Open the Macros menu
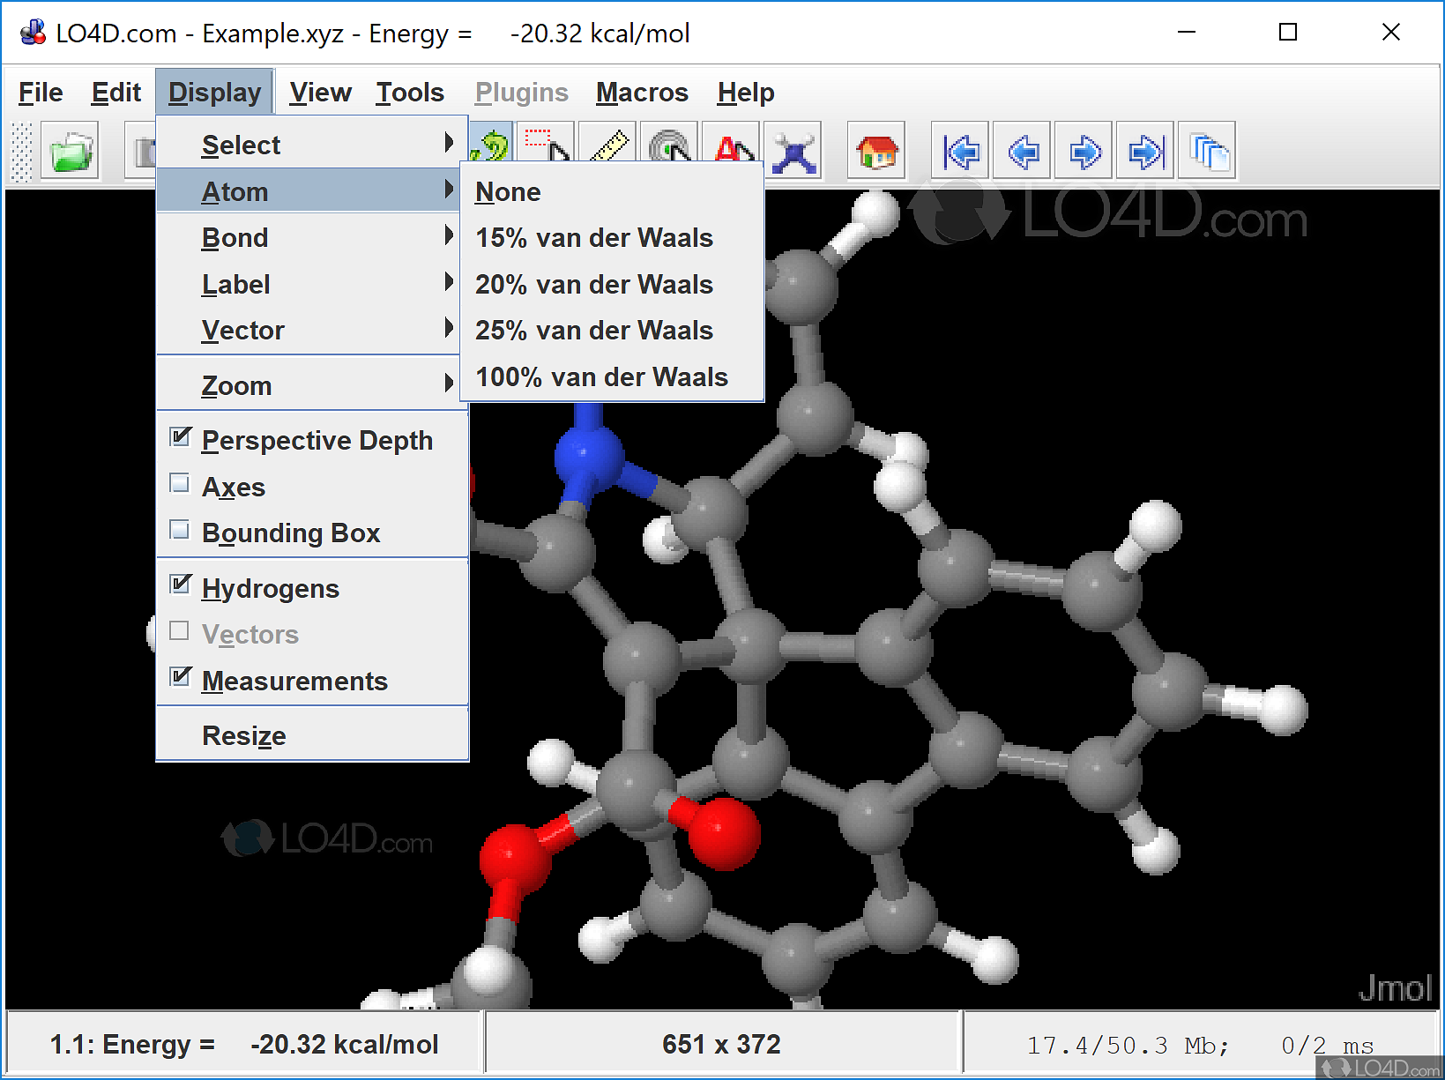This screenshot has width=1445, height=1080. tap(642, 92)
